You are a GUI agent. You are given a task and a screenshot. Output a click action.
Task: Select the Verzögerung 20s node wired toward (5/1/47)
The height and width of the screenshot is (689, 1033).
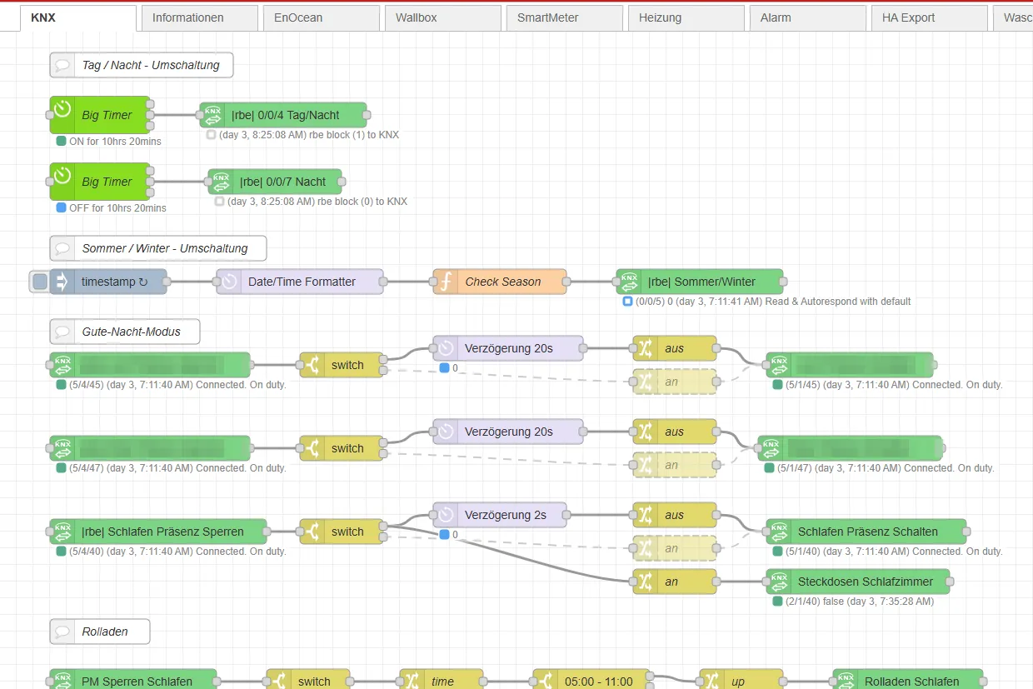(x=508, y=432)
